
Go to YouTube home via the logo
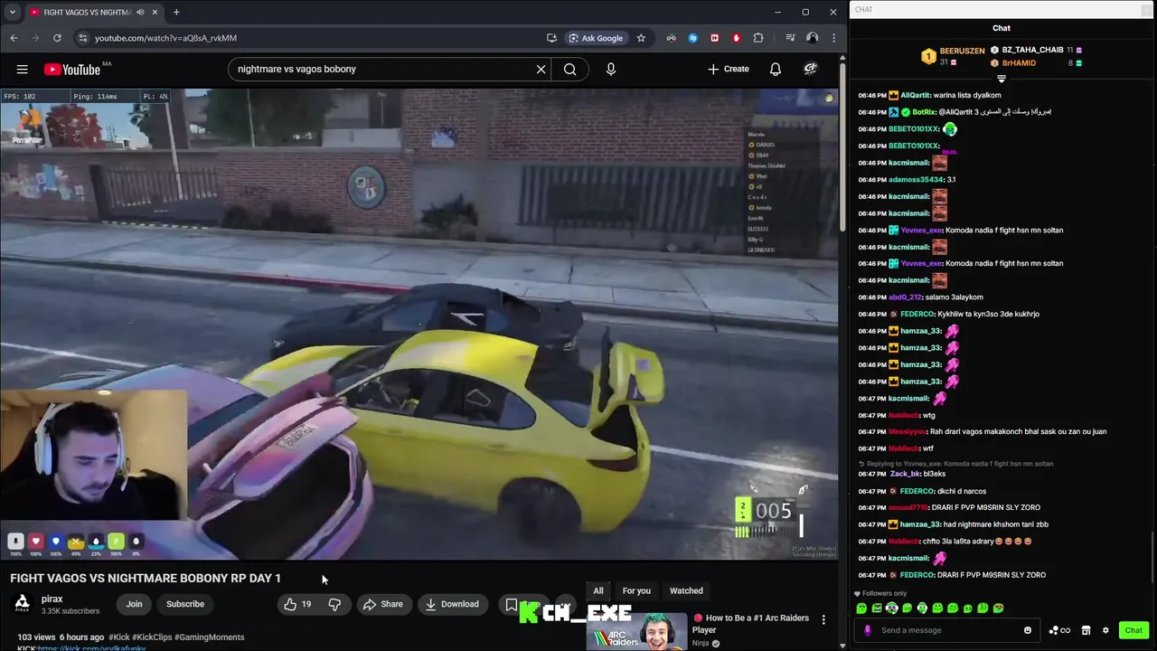point(72,69)
